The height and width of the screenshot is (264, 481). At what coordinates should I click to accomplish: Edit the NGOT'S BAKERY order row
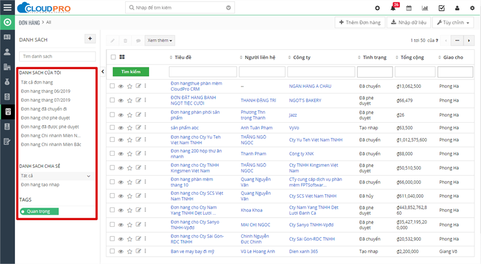138,100
